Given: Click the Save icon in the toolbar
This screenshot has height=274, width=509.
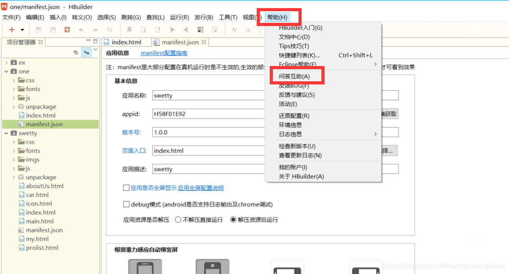Looking at the screenshot, I should coord(39,30).
